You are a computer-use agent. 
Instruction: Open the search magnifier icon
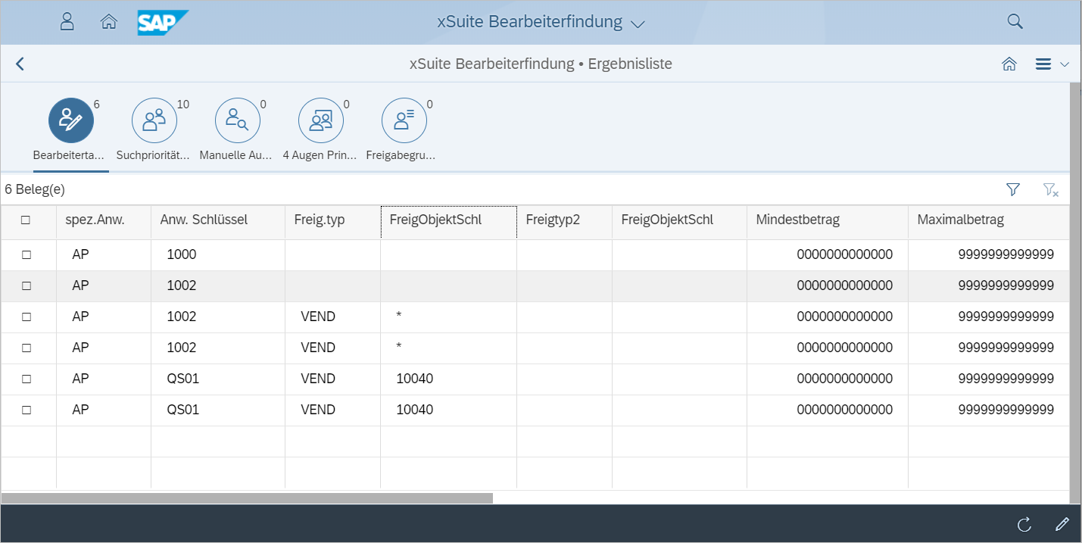[x=1015, y=21]
